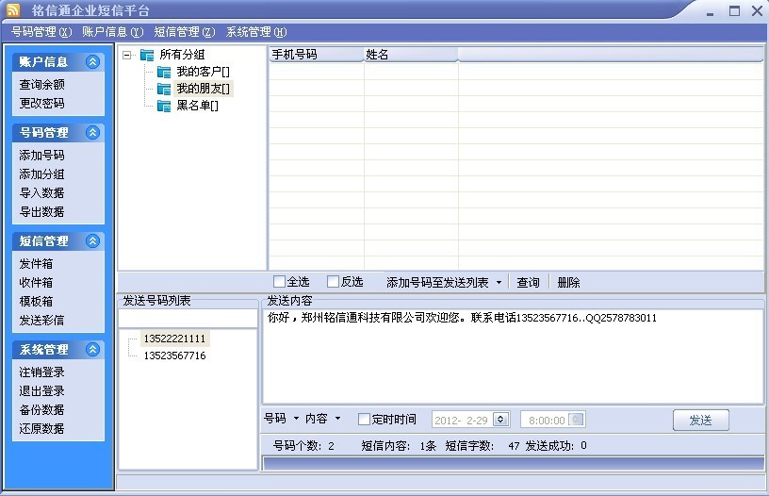
Task: Click the 发送 button
Action: [701, 421]
